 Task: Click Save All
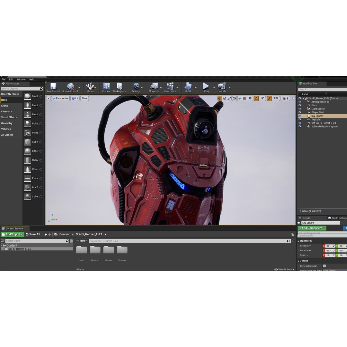tap(33, 234)
